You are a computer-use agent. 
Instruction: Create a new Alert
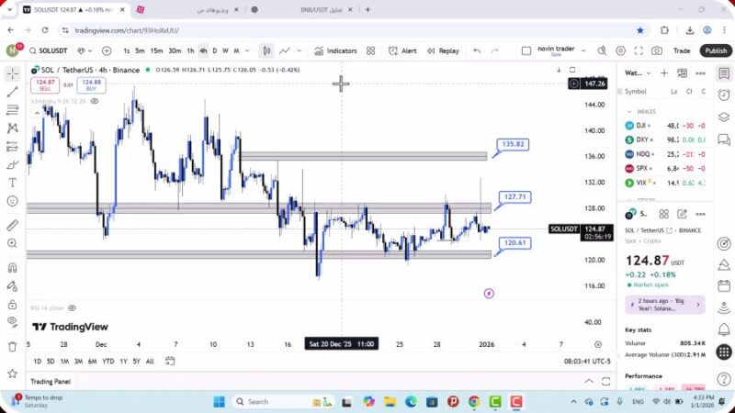402,51
